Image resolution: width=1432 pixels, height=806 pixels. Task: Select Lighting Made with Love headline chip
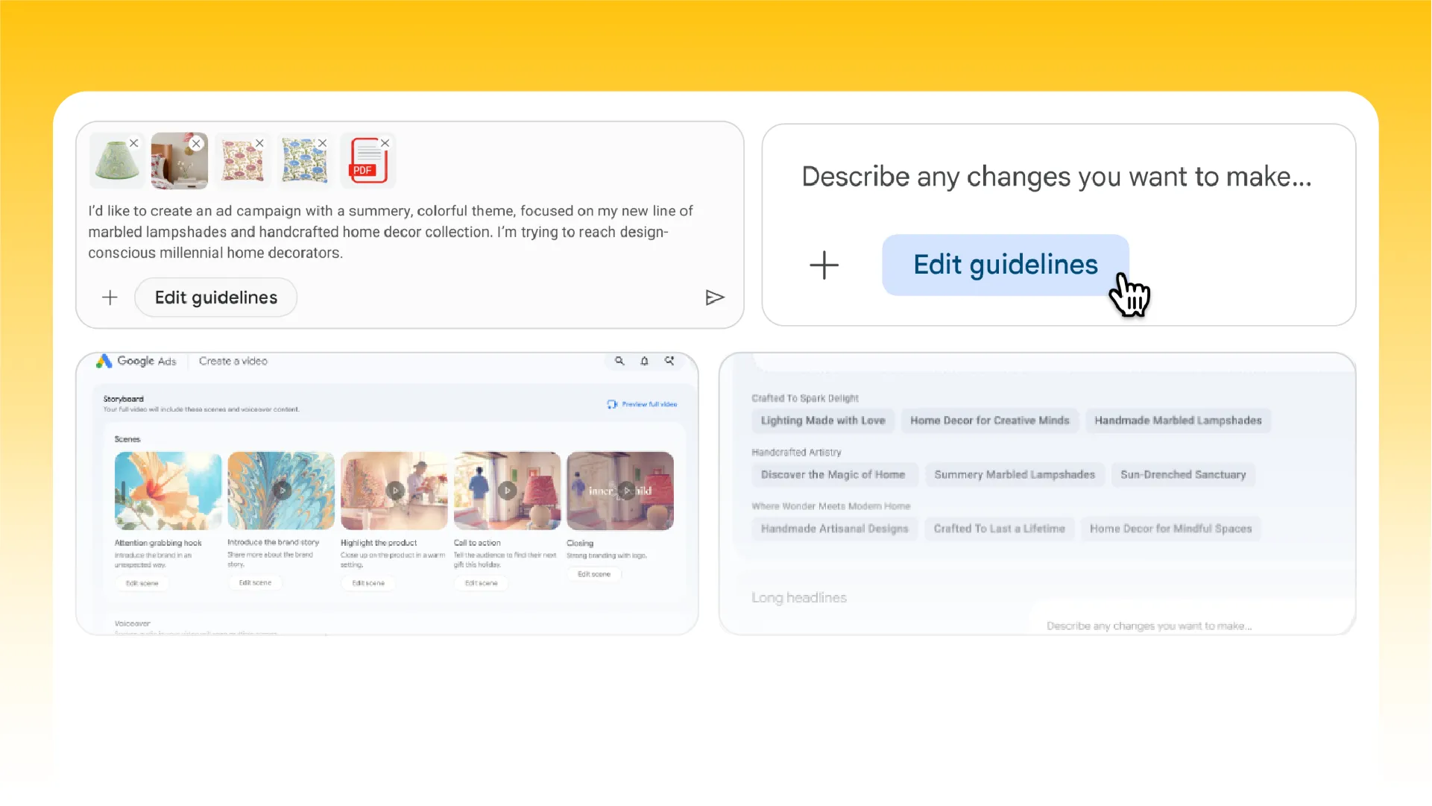click(x=823, y=421)
